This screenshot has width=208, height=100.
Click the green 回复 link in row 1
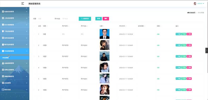[158, 34]
